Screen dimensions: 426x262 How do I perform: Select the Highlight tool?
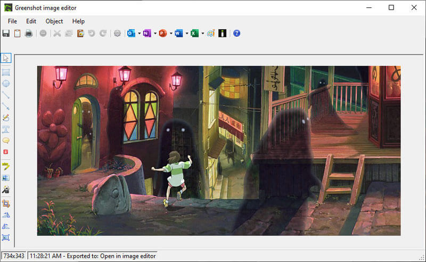pyautogui.click(x=6, y=166)
